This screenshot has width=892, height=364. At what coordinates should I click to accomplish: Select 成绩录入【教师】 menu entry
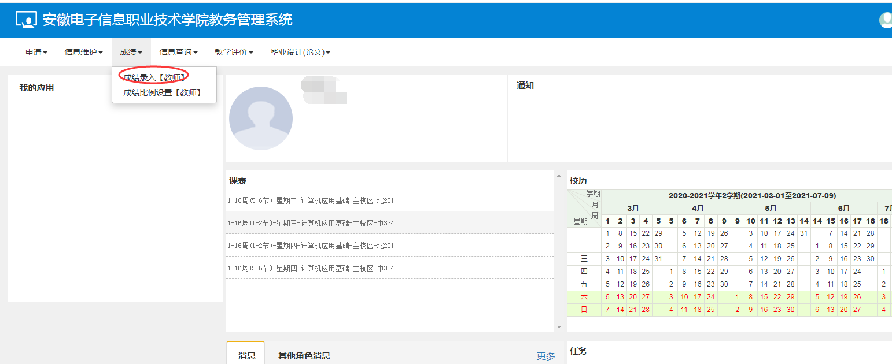[x=154, y=77]
